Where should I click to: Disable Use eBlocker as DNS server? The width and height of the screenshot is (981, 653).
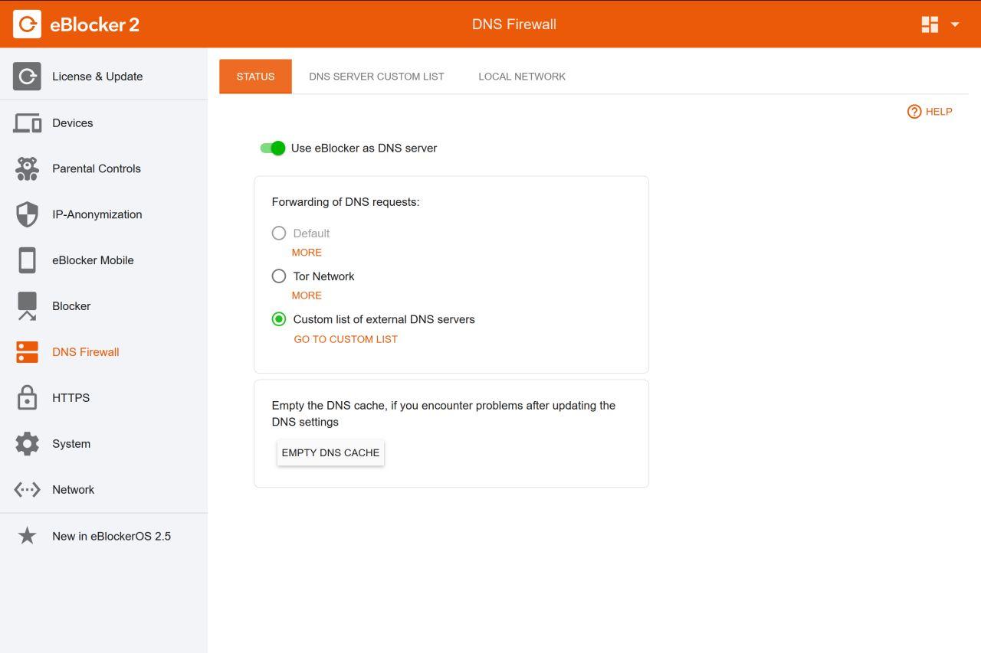tap(272, 148)
